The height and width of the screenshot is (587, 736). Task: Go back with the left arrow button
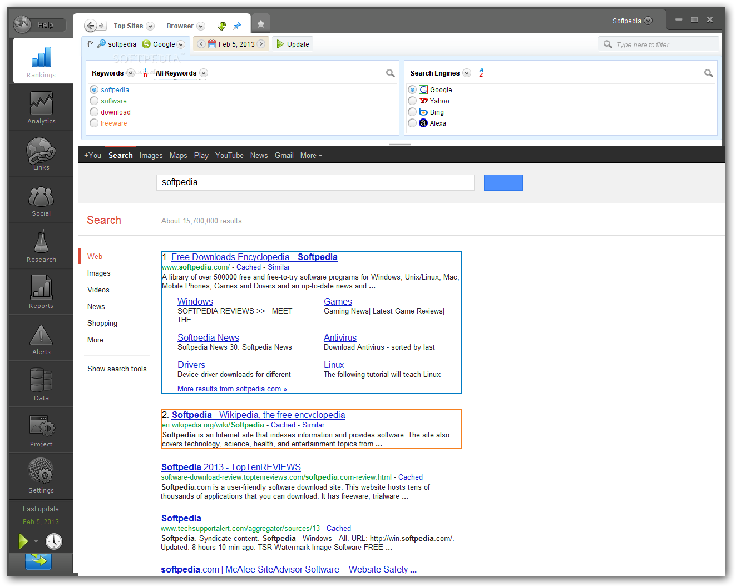click(90, 26)
